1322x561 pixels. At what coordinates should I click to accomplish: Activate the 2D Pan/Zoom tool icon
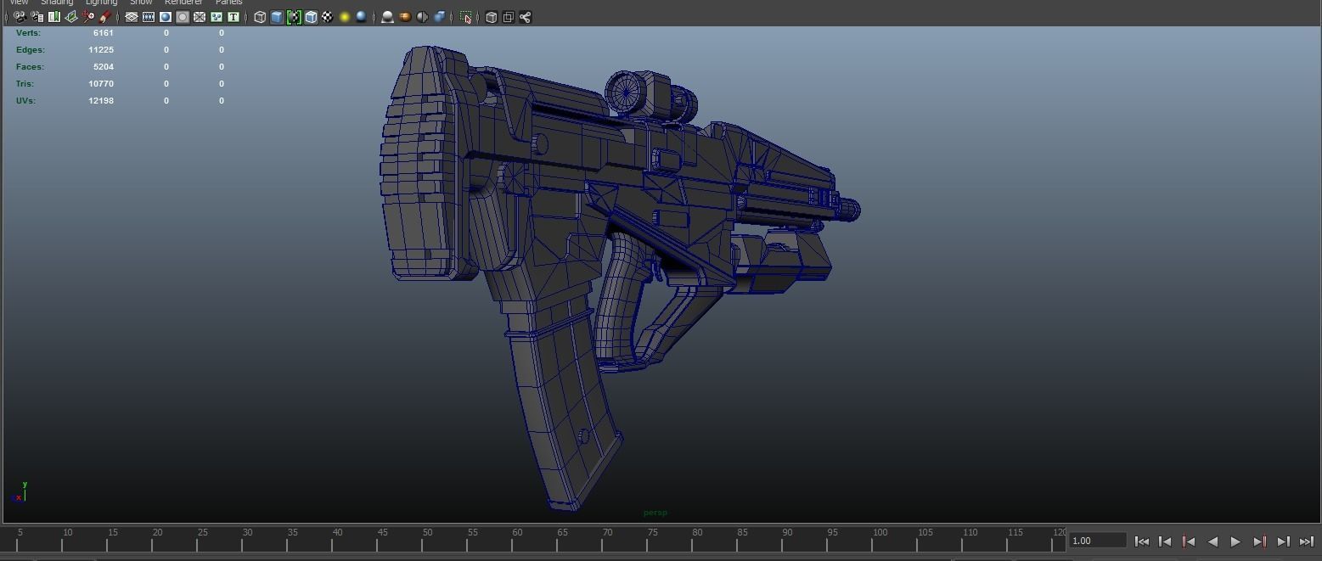[x=88, y=17]
